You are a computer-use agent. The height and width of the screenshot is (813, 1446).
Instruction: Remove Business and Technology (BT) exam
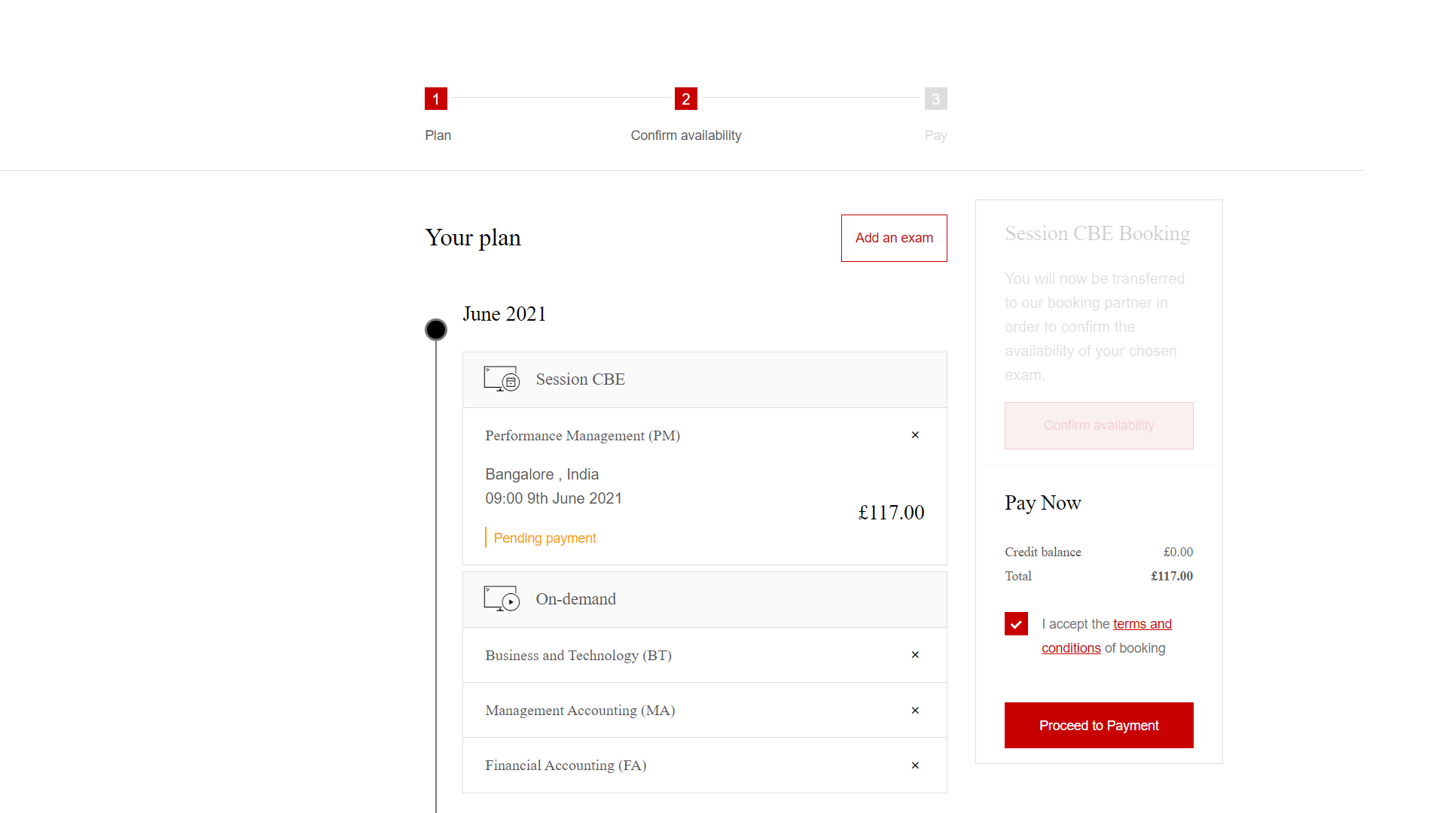(915, 655)
